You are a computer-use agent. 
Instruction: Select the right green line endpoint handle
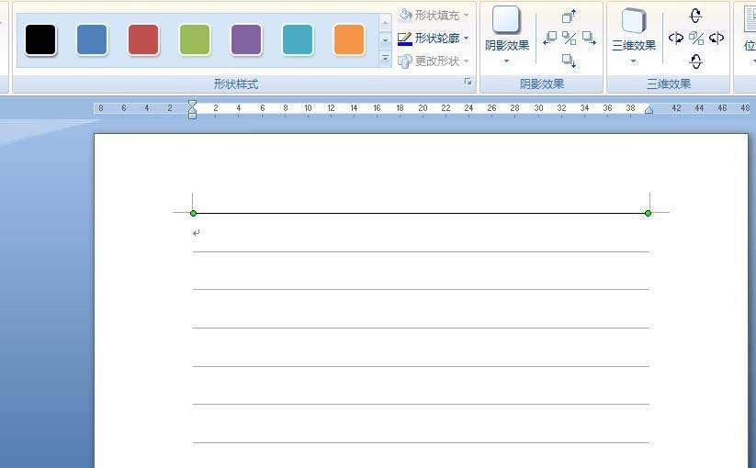pyautogui.click(x=648, y=213)
